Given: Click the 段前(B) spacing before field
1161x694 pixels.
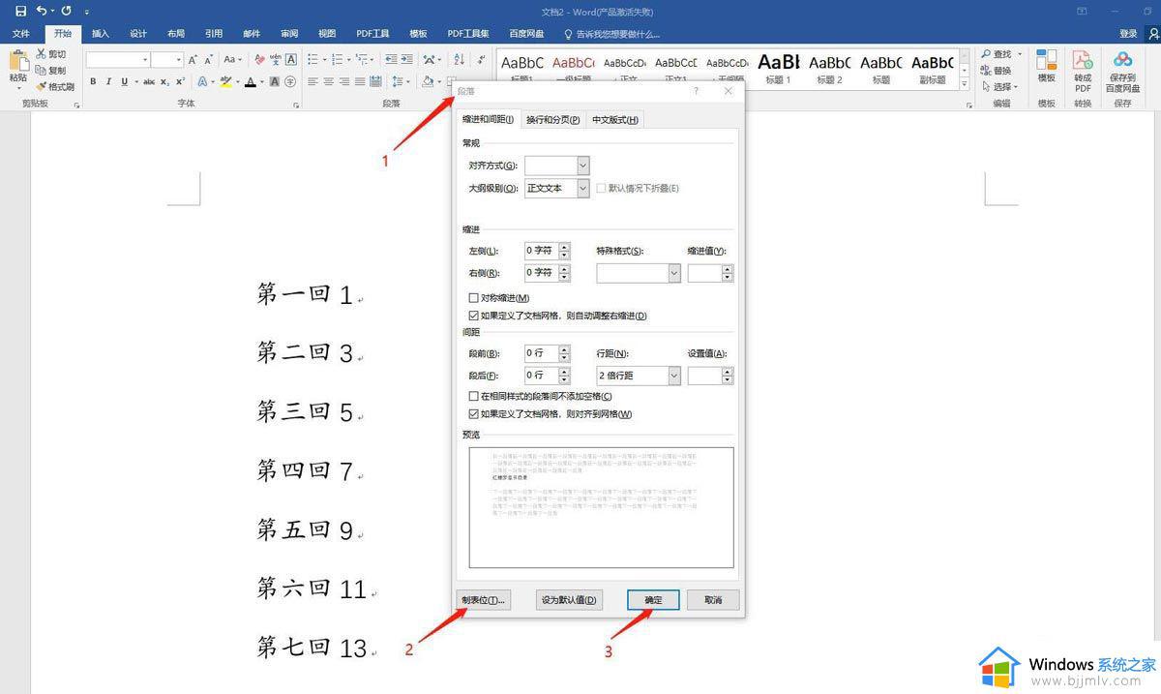Looking at the screenshot, I should coord(541,353).
